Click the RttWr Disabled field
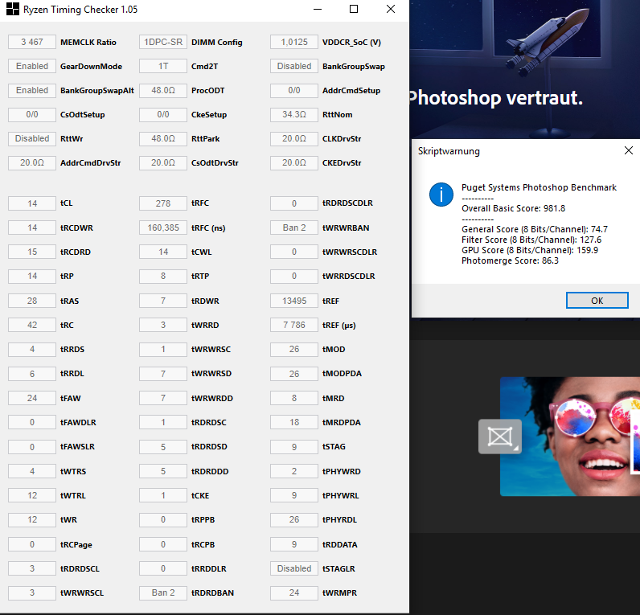 pos(32,138)
